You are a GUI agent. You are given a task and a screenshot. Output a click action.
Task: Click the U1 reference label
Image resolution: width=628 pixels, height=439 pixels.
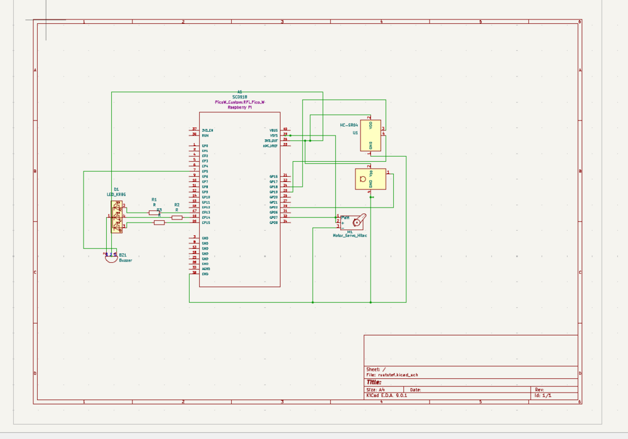(355, 133)
